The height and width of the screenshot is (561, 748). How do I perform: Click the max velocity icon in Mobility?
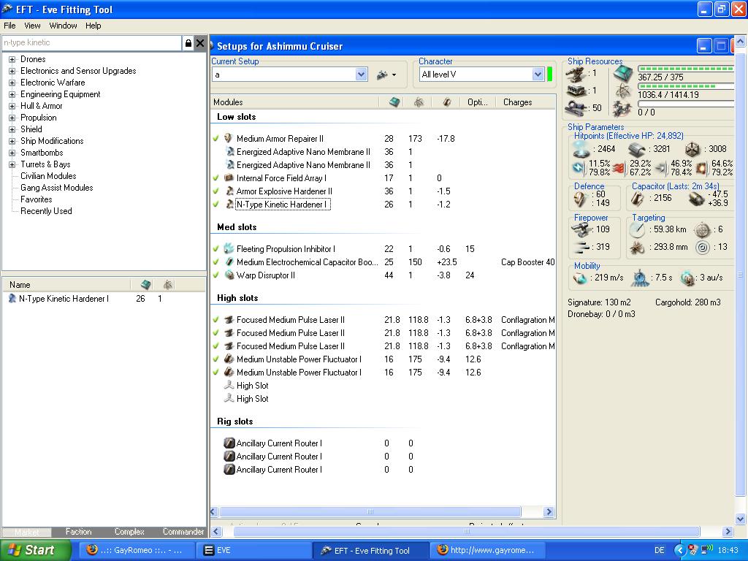[580, 278]
